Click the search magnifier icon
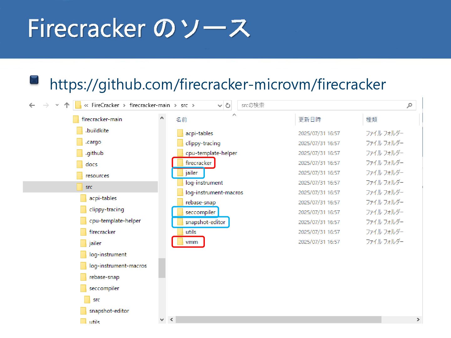Screen dimensions: 451x338 (409, 105)
